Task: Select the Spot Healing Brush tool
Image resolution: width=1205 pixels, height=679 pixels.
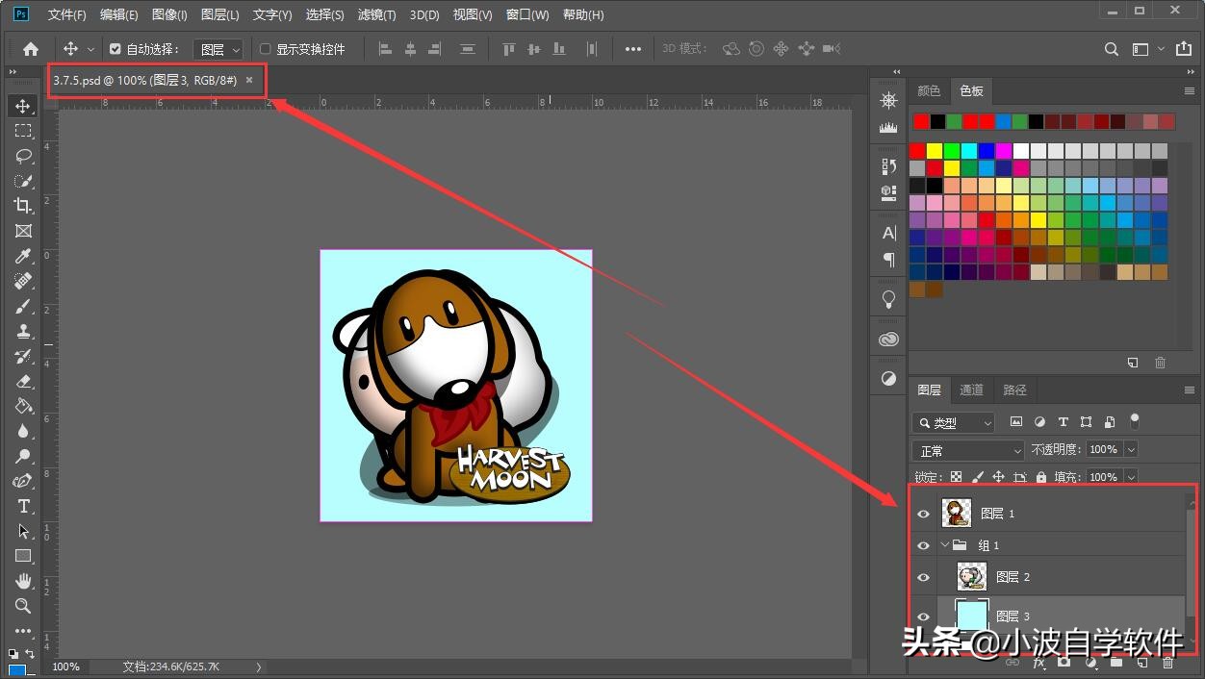Action: (x=23, y=281)
